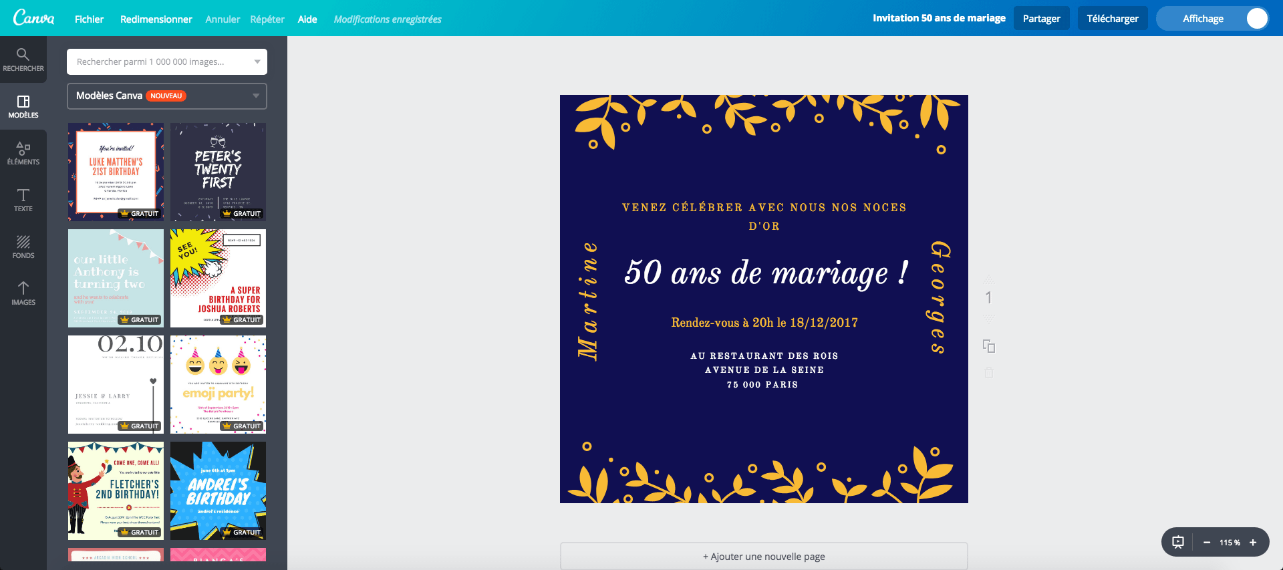
Task: Select the 50 ans de mariage heading text
Action: point(766,273)
